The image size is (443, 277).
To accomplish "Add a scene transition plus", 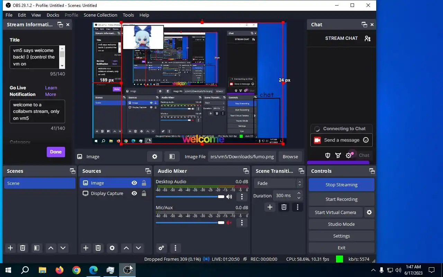I will coord(270,207).
